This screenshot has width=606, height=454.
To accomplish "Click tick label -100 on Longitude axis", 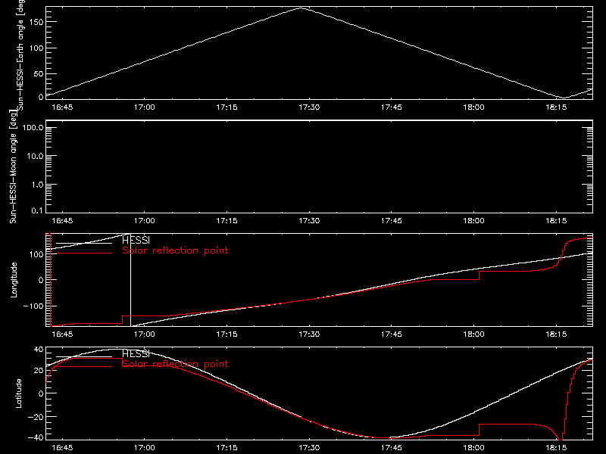I will (x=33, y=306).
